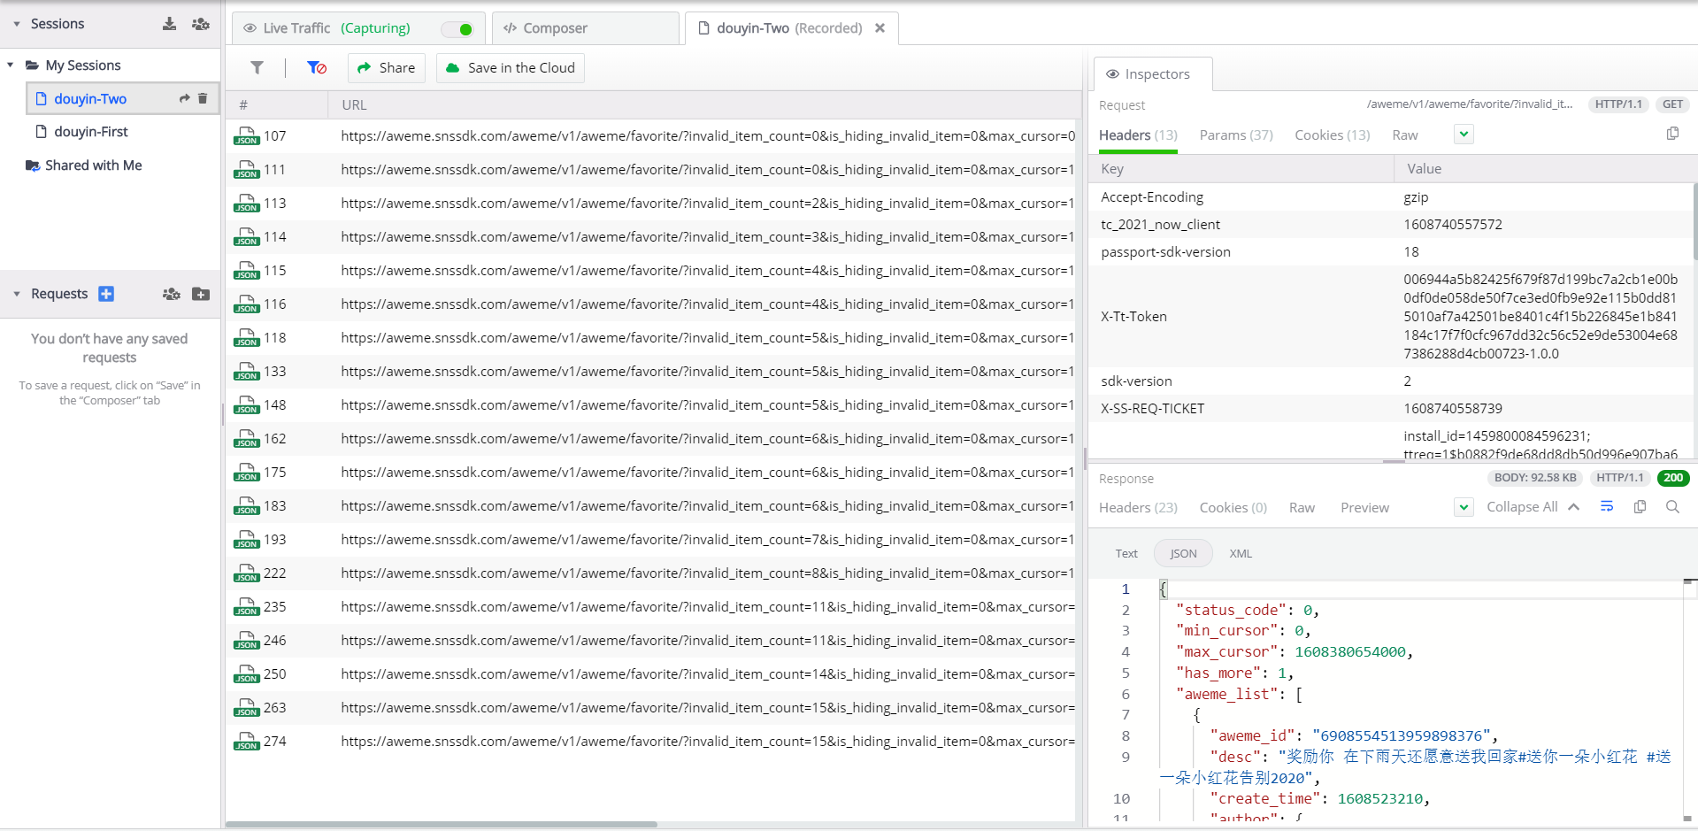
Task: Collapse the Requests panel arrow
Action: point(17,294)
